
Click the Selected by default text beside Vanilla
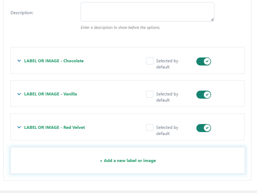pyautogui.click(x=167, y=97)
